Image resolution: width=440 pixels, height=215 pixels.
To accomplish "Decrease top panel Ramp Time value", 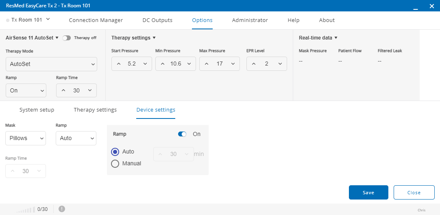I will click(90, 90).
